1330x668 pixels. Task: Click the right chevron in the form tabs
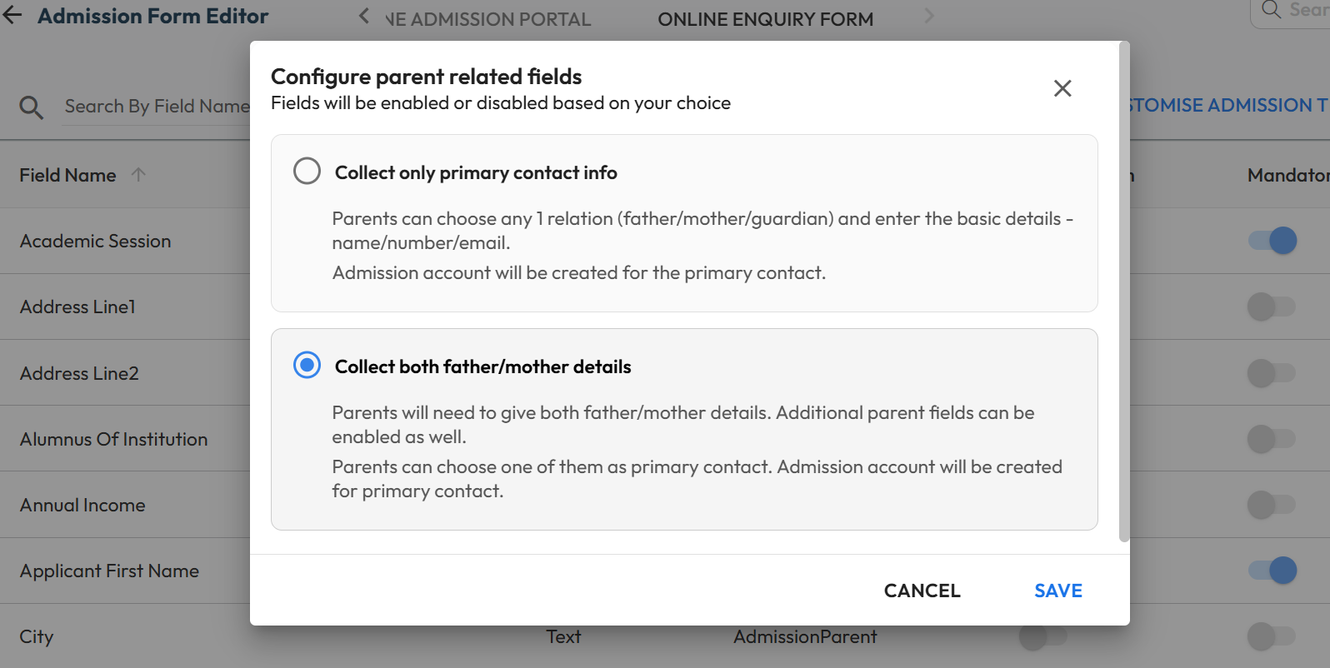click(929, 17)
